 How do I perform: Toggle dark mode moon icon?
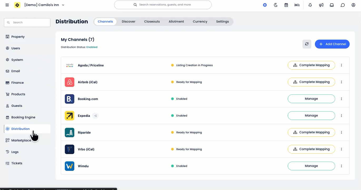[276, 5]
